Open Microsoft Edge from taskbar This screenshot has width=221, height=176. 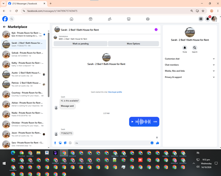pyautogui.click(x=13, y=153)
